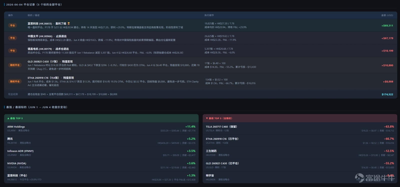Click execution detail 19,825股 × HK$27.20 / 7.78
The width and height of the screenshot is (400, 187).
[x=219, y=24]
